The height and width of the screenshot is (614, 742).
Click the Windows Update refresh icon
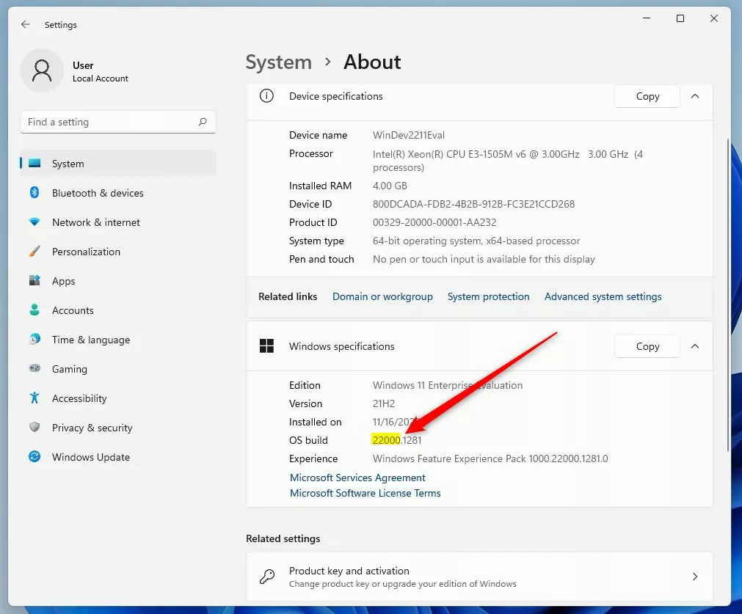click(34, 456)
